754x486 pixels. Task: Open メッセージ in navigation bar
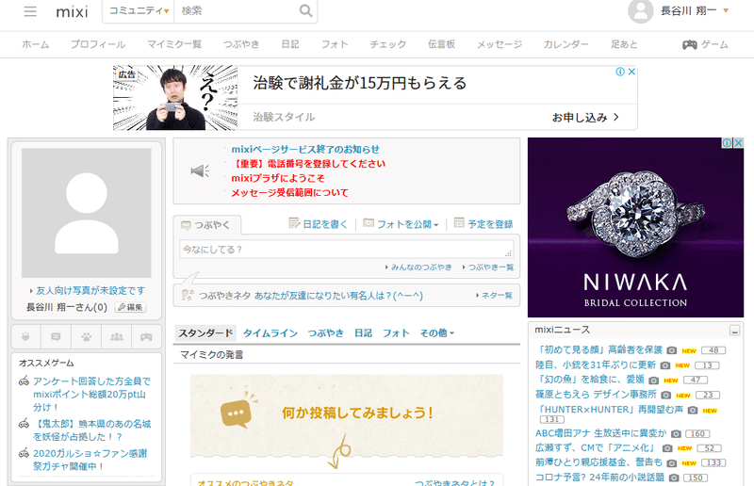500,44
